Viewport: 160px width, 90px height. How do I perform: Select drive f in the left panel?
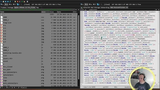pos(14,4)
